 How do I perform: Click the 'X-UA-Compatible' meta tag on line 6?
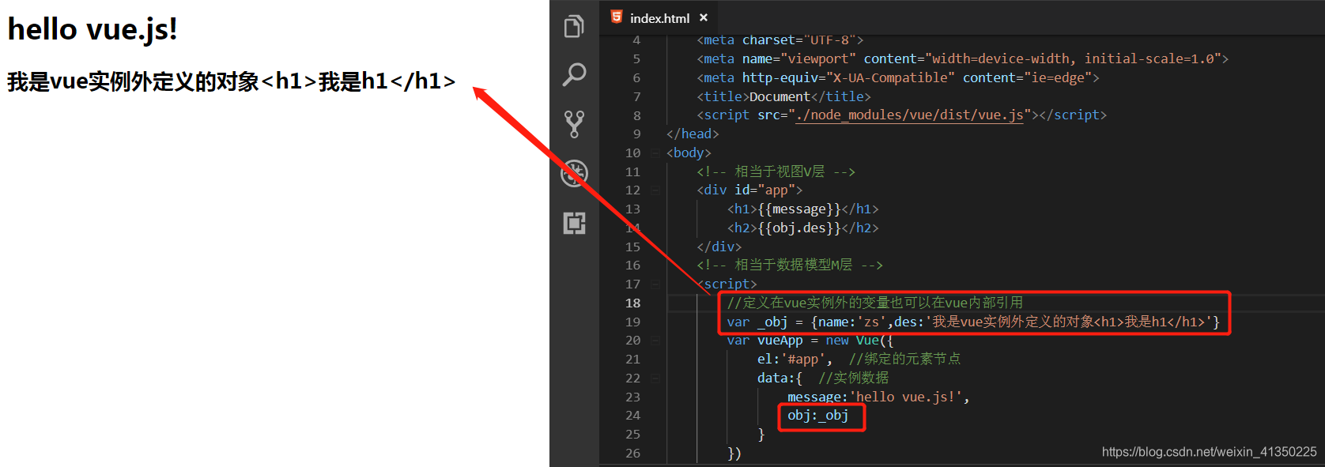tap(897, 78)
